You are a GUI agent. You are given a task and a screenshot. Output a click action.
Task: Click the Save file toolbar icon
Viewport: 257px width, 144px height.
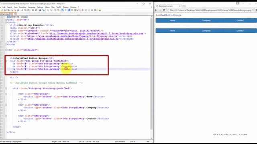(5, 10)
